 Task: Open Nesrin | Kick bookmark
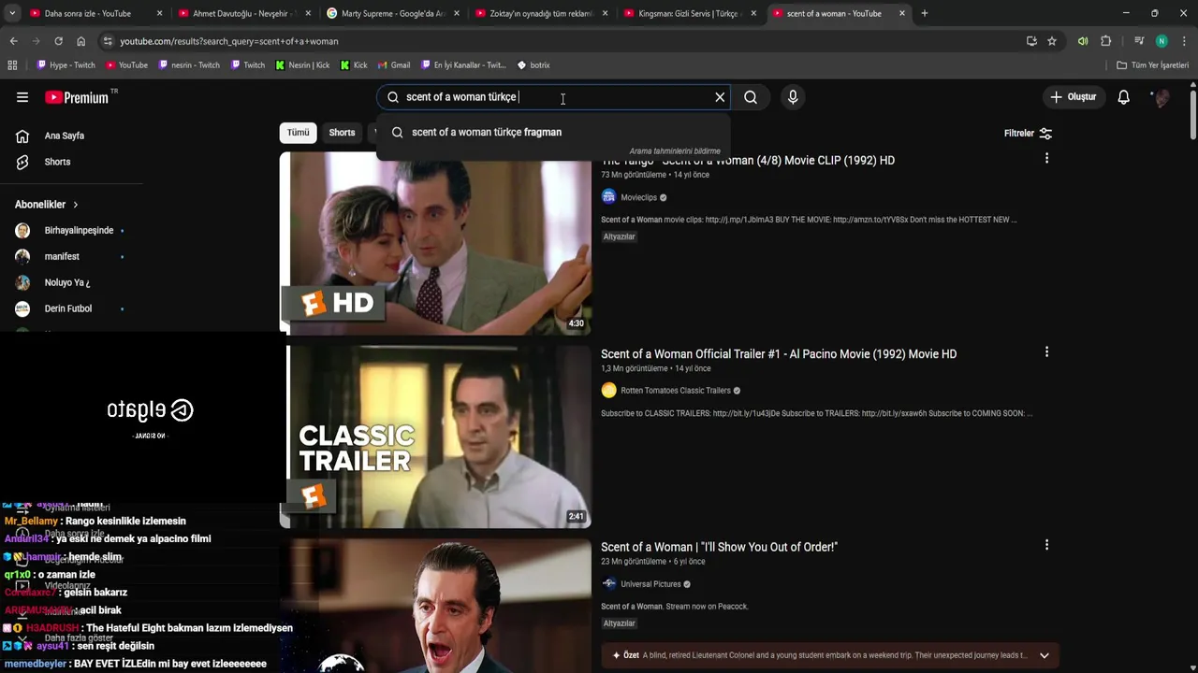pyautogui.click(x=301, y=65)
